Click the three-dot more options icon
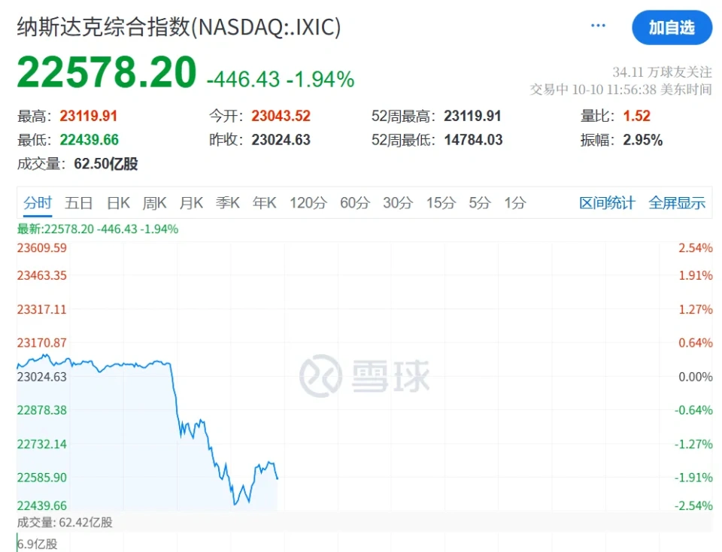Image resolution: width=722 pixels, height=552 pixels. (x=598, y=26)
